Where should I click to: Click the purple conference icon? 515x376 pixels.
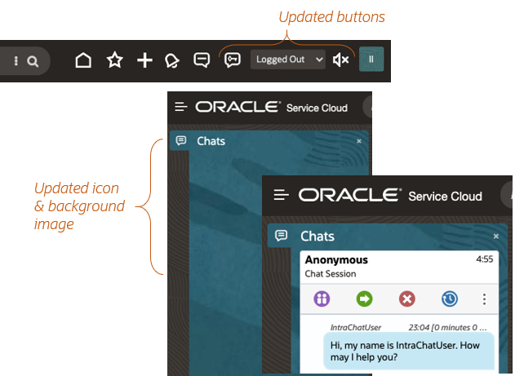[x=322, y=299]
